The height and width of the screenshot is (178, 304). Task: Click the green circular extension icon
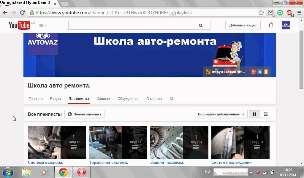click(x=280, y=13)
